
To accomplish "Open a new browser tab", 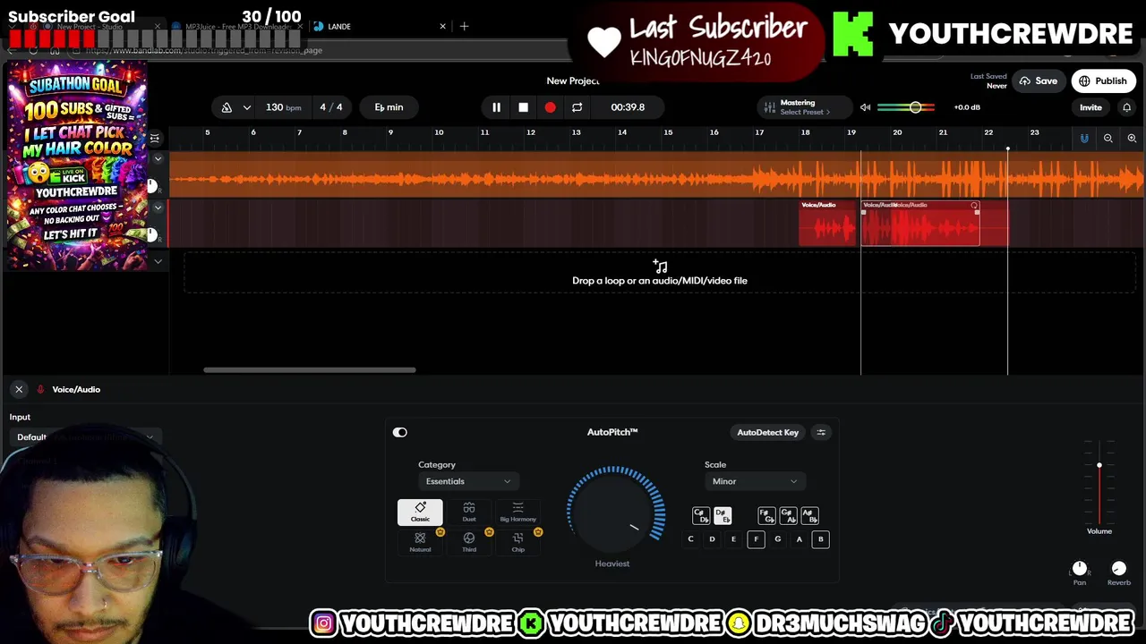I will click(464, 27).
